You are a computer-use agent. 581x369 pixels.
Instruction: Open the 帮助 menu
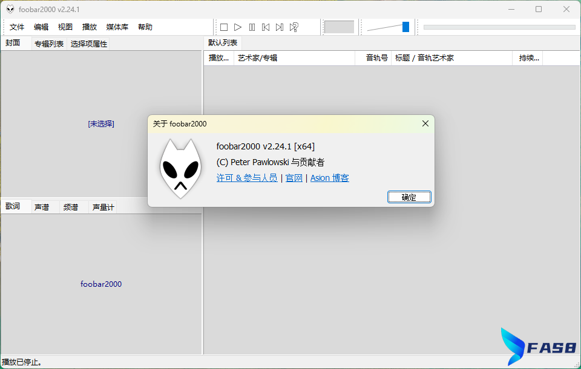(x=145, y=27)
